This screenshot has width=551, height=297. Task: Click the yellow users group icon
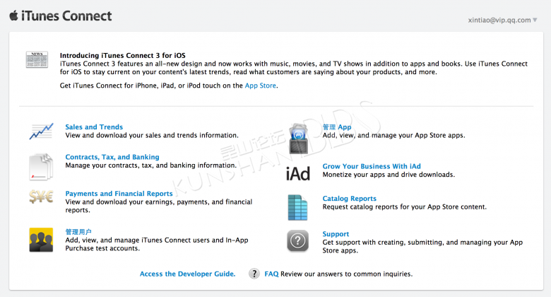click(x=41, y=240)
